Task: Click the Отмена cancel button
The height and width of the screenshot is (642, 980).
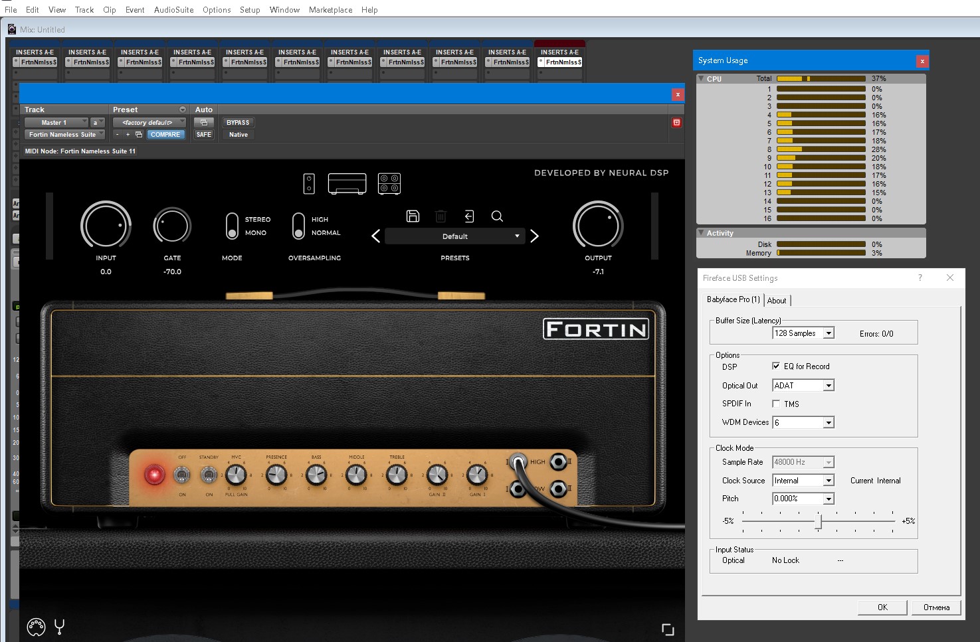Action: pos(936,607)
